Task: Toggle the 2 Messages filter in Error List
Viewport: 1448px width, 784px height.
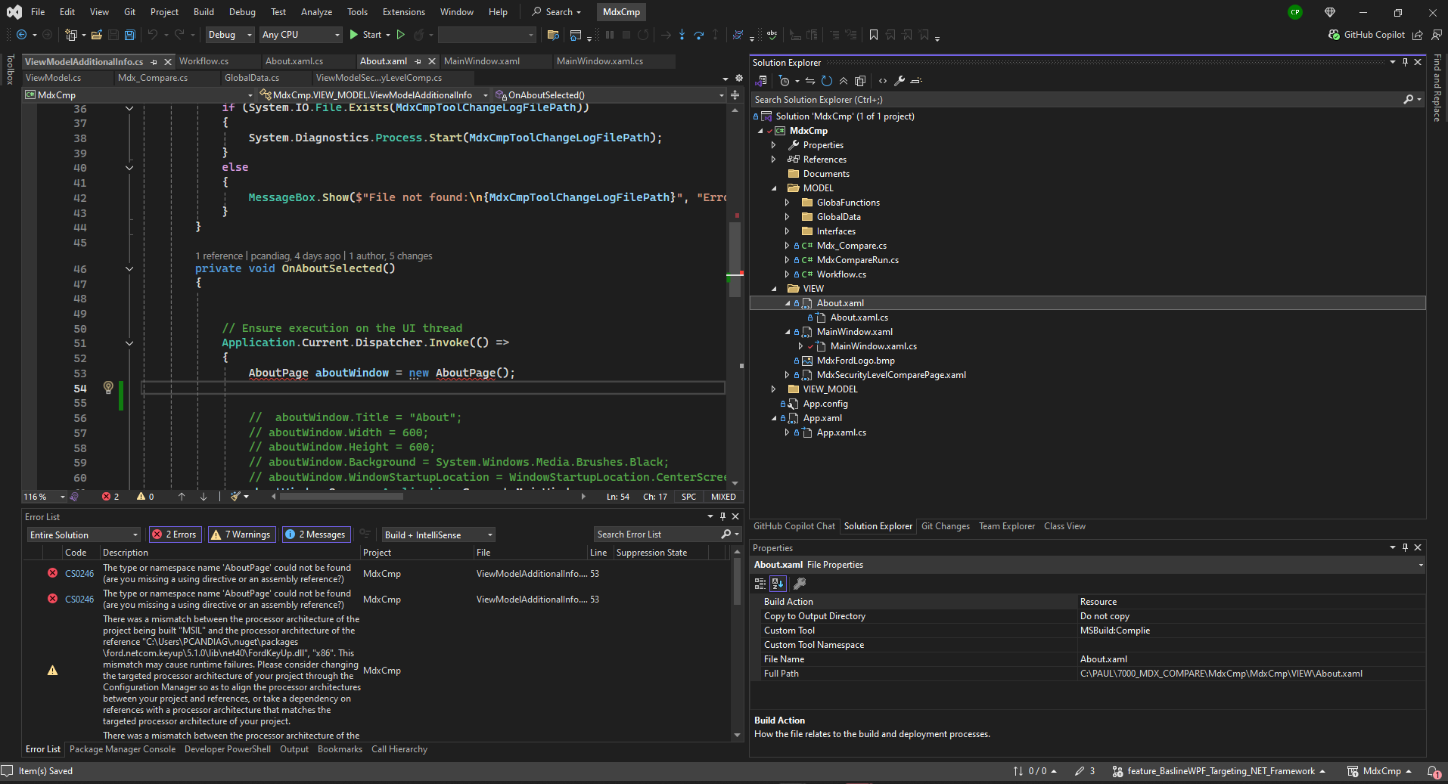Action: tap(315, 535)
